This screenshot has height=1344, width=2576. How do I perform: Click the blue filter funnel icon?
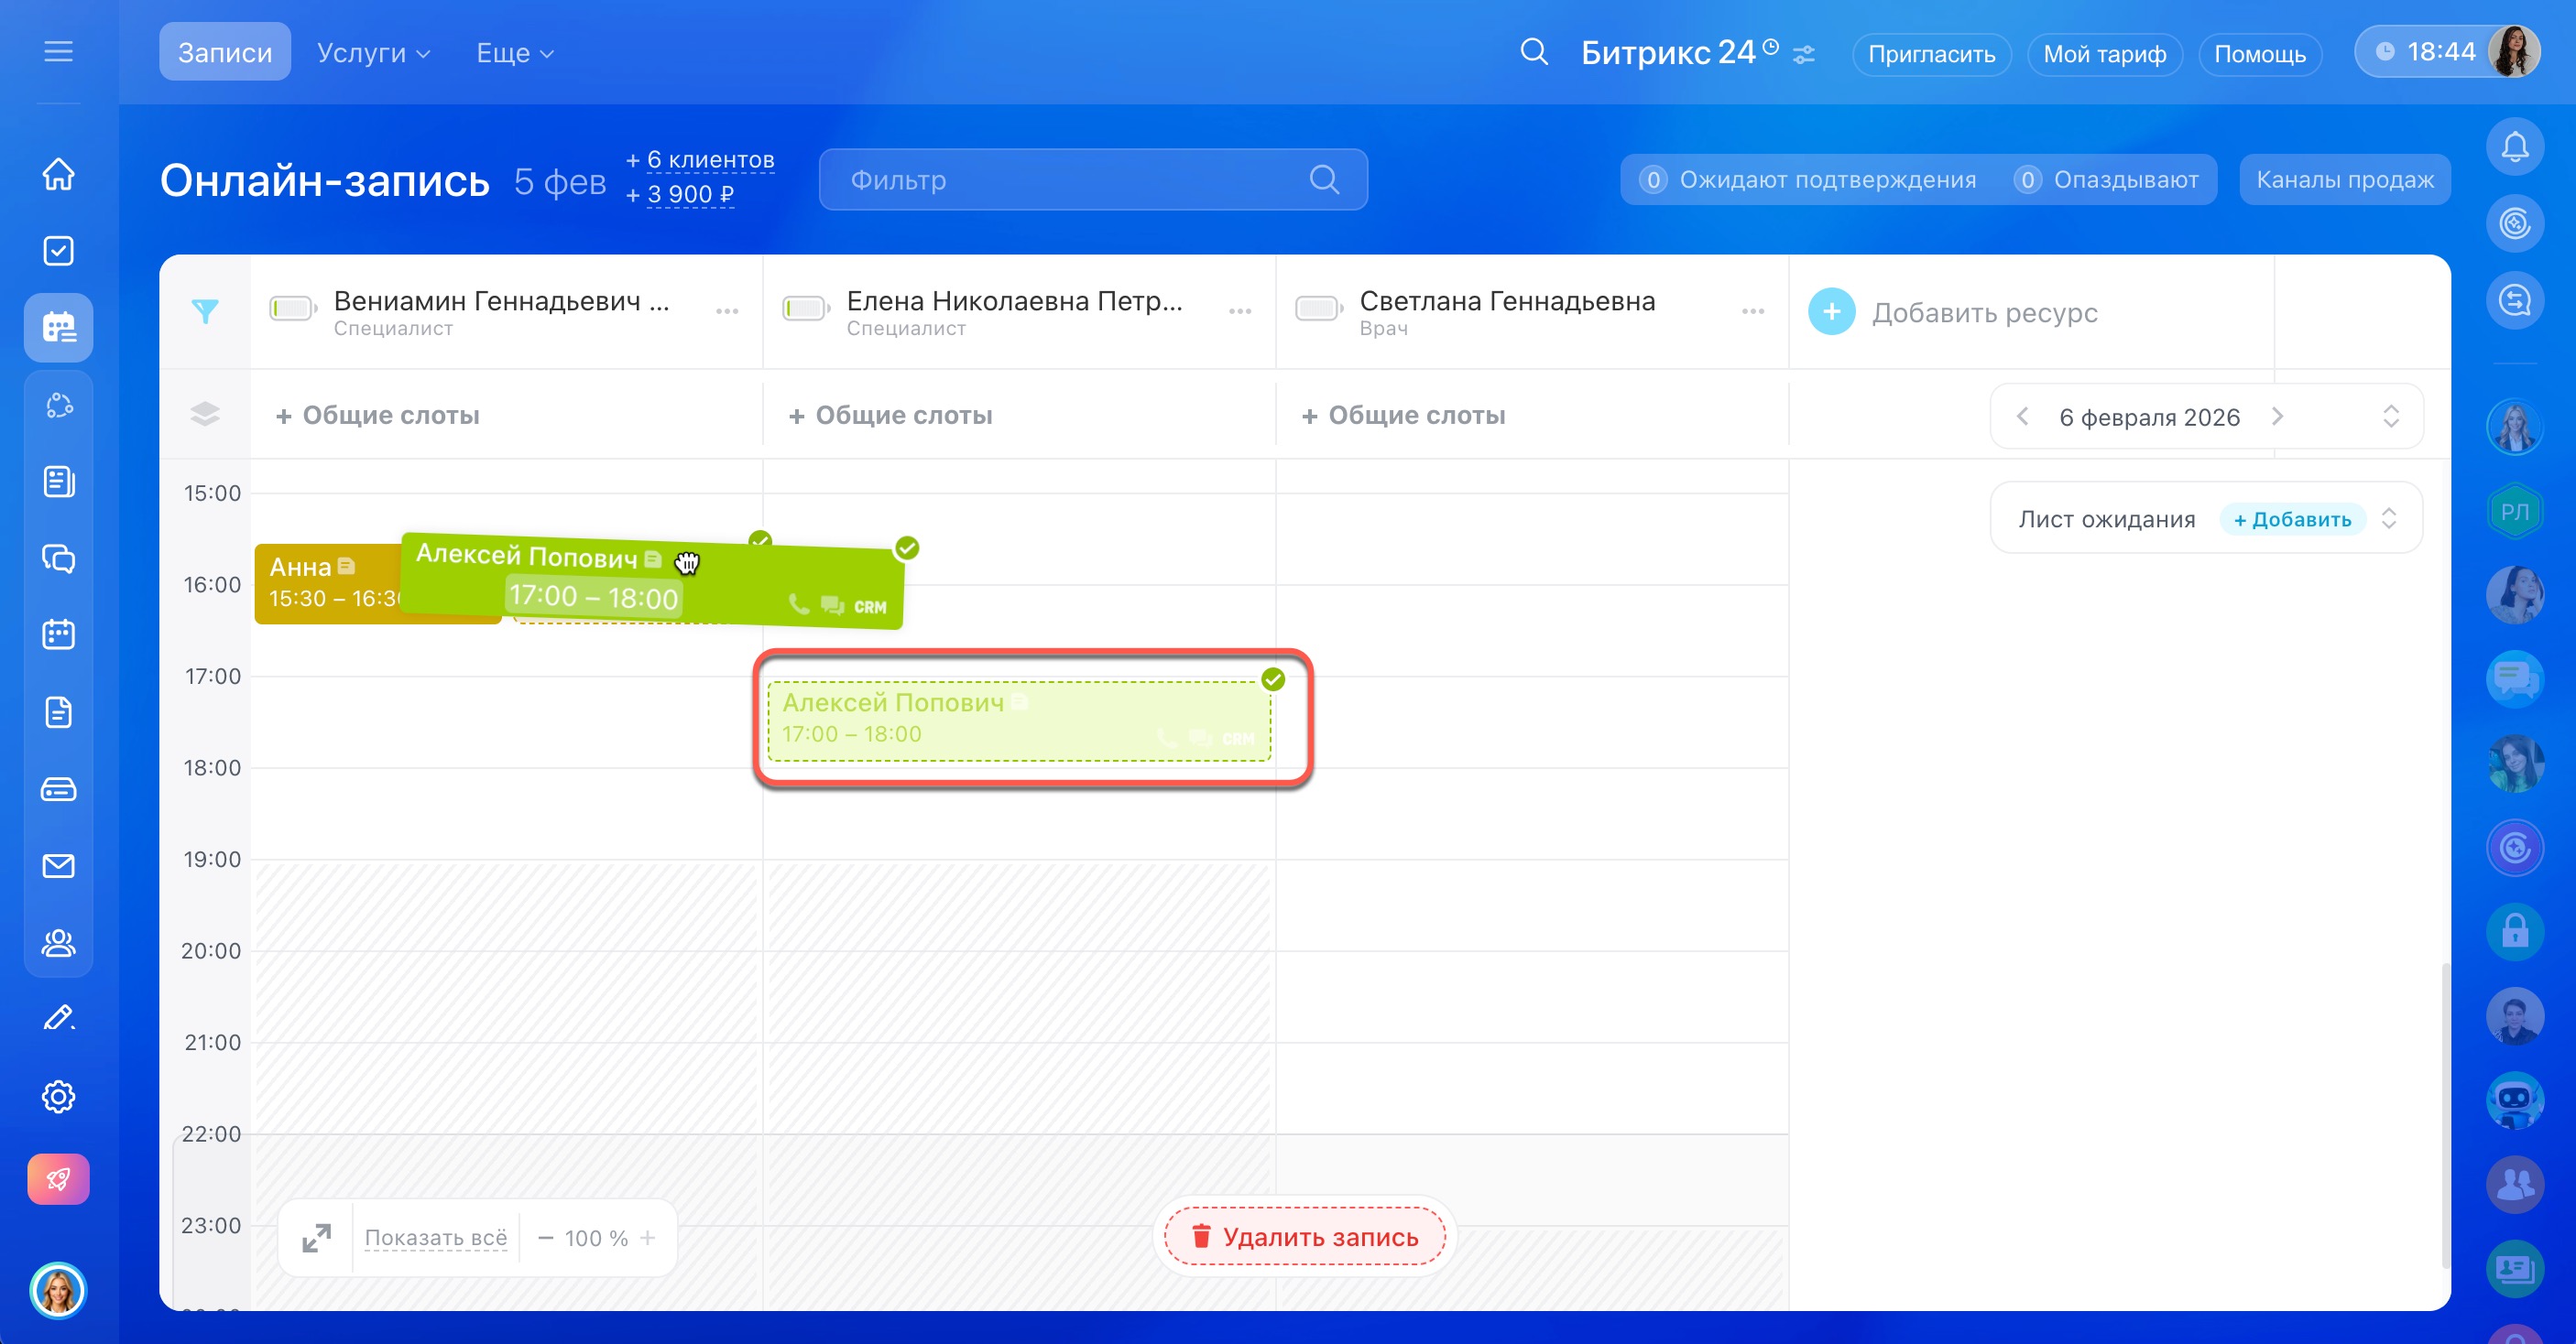point(205,312)
